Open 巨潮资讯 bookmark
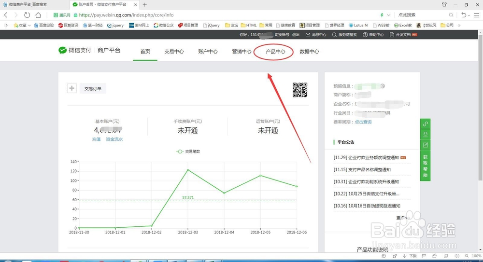The height and width of the screenshot is (262, 483). tap(68, 25)
